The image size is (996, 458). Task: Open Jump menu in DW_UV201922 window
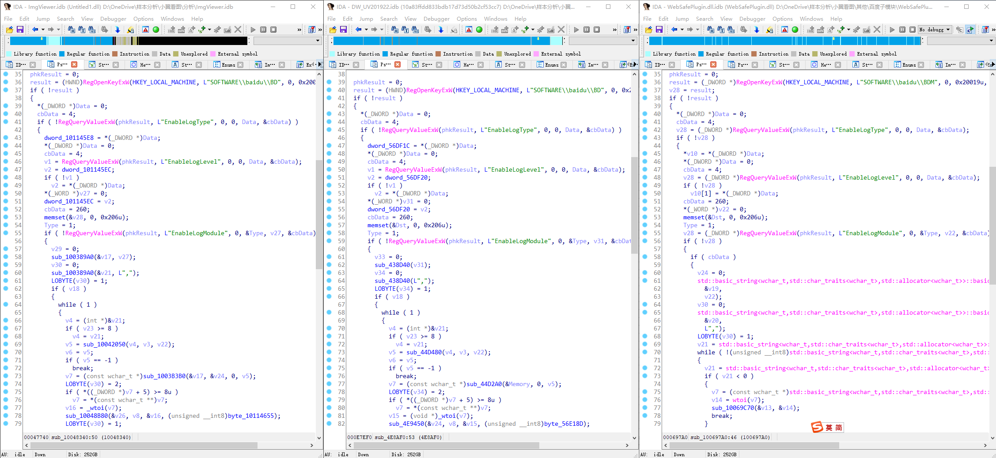pyautogui.click(x=366, y=19)
